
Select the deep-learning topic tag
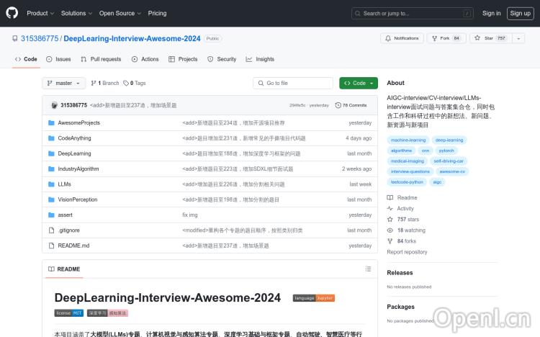[x=449, y=140]
